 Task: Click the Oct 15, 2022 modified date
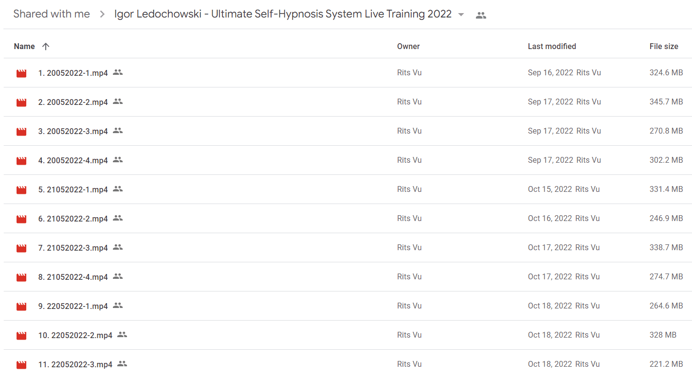[x=550, y=189]
